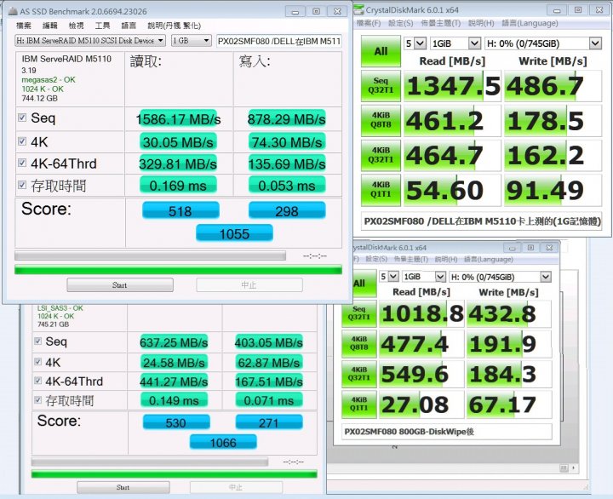Click the All button in lower CrystalDiskMark

[x=365, y=283]
